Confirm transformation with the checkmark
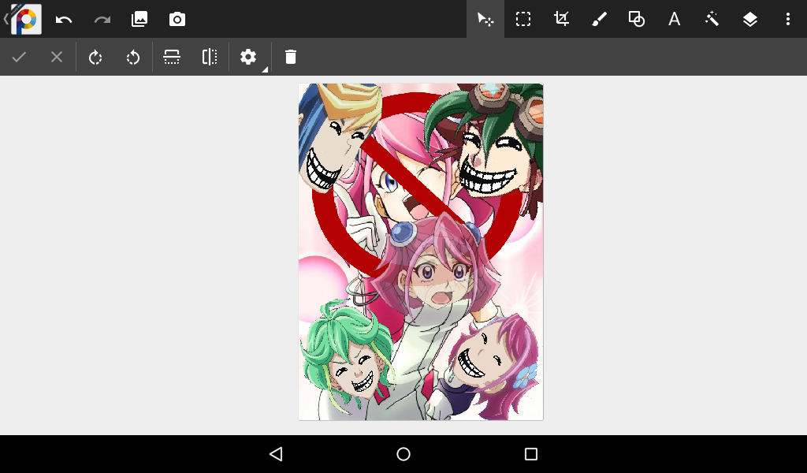 point(19,57)
